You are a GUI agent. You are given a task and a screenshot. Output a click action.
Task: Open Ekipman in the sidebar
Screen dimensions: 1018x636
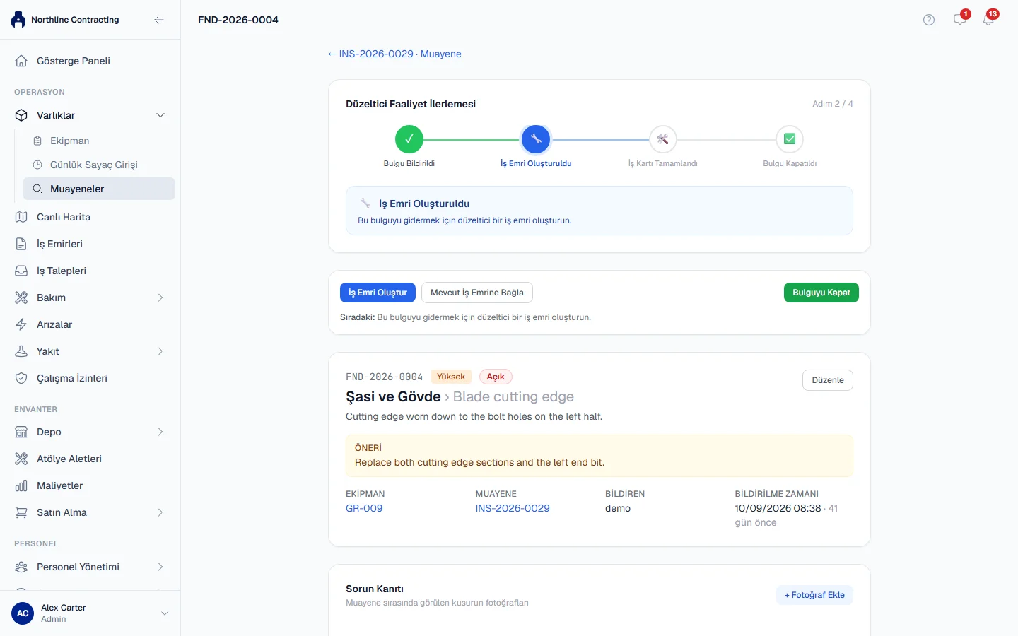(x=99, y=141)
